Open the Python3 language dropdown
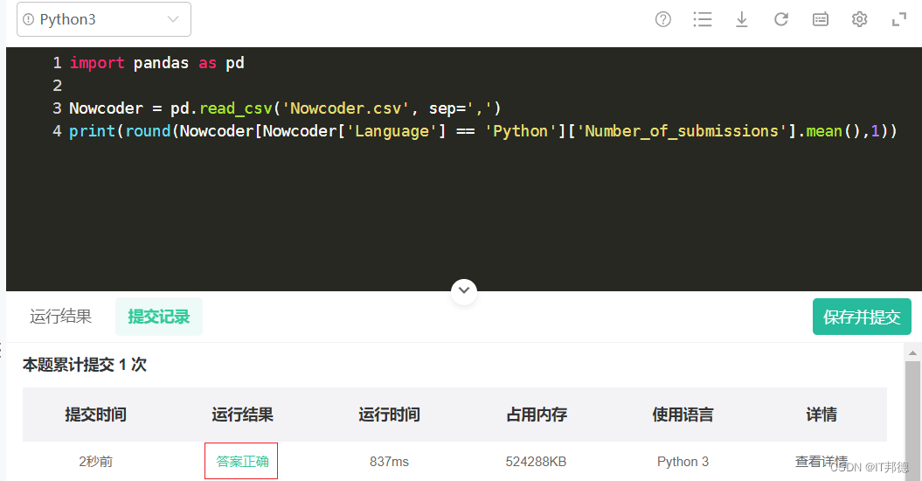Screen dimensions: 922x481 (x=103, y=19)
